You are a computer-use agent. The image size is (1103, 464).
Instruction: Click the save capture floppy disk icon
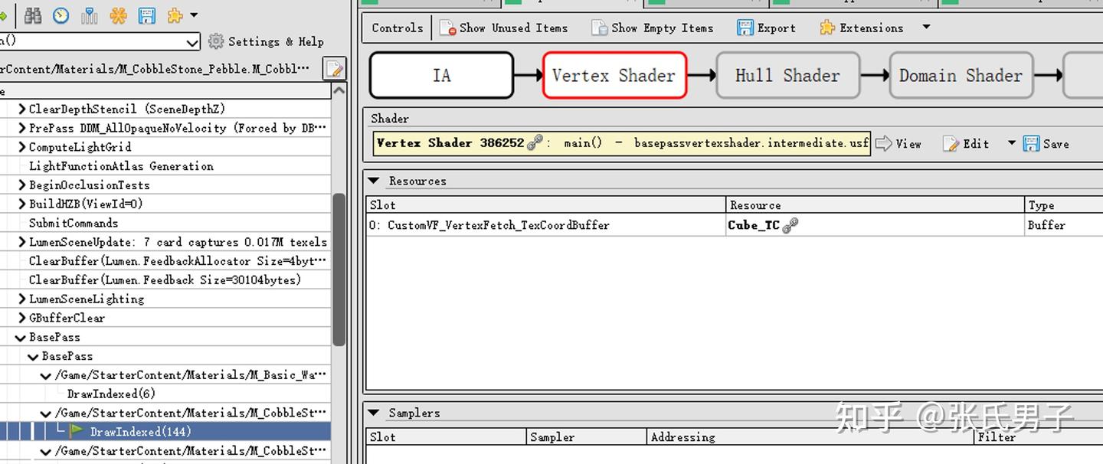point(146,15)
